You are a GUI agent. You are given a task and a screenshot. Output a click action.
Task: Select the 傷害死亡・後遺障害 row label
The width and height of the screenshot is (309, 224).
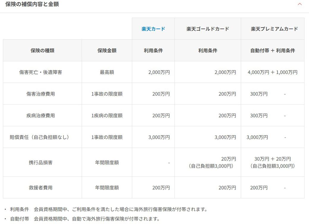(42, 72)
